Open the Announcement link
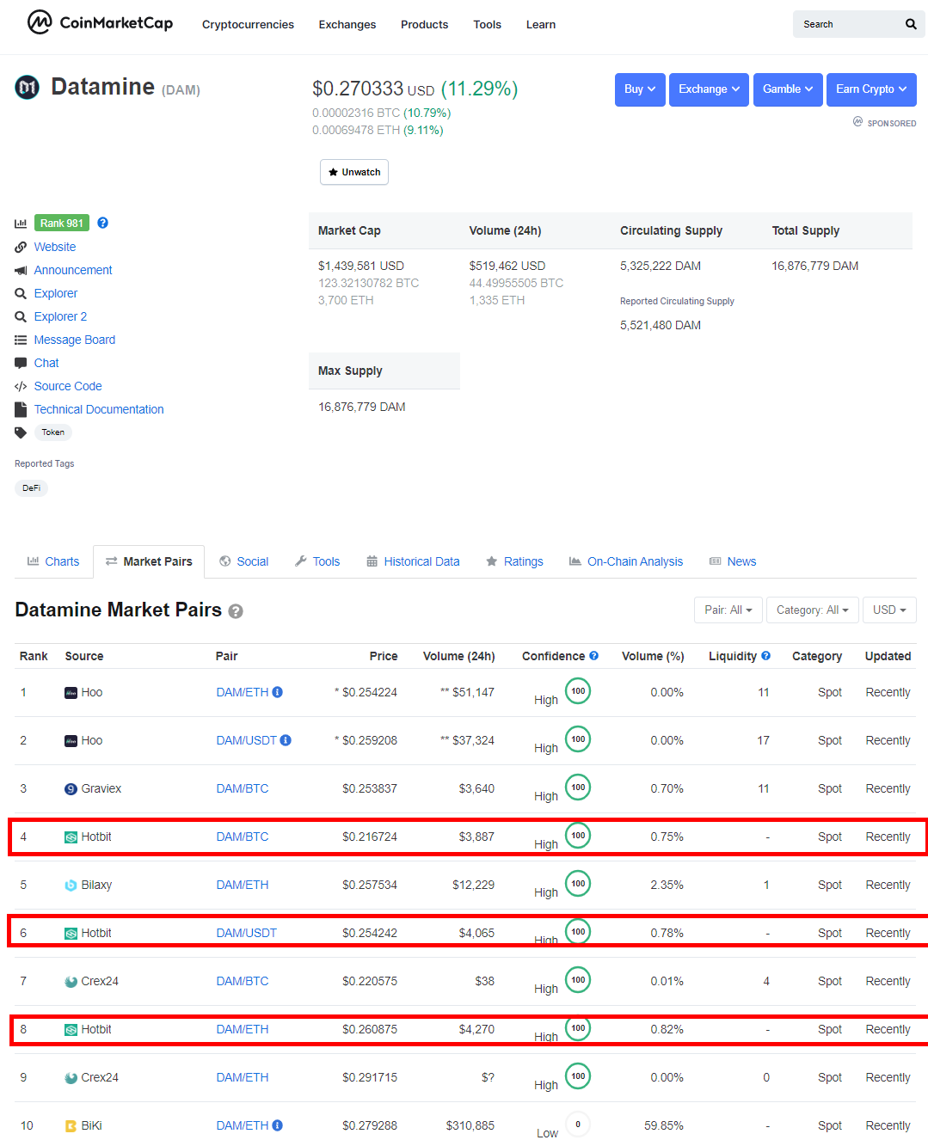Screen dimensions: 928x1140 coord(73,270)
